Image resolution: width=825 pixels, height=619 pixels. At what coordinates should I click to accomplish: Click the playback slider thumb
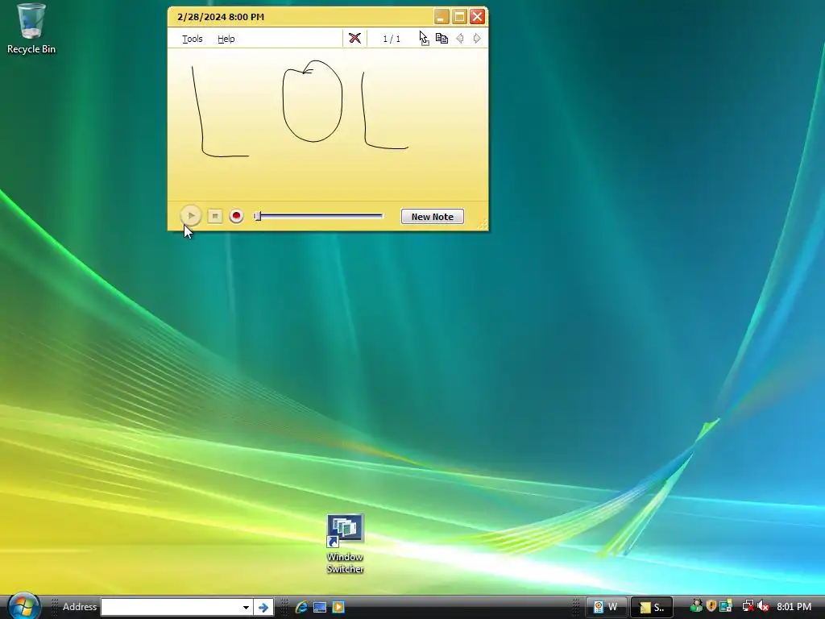257,216
